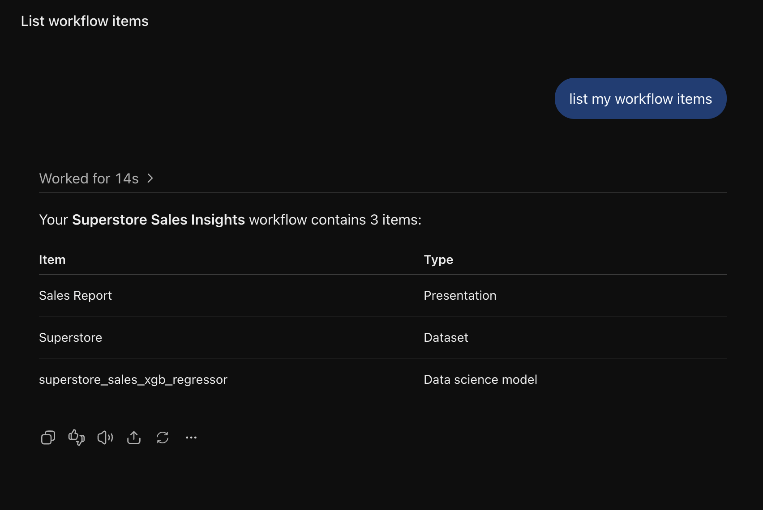
Task: Open more options three-dot menu
Action: (x=191, y=438)
